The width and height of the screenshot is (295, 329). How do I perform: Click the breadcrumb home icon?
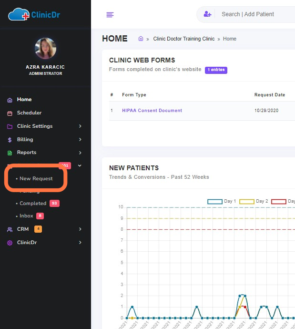point(141,39)
